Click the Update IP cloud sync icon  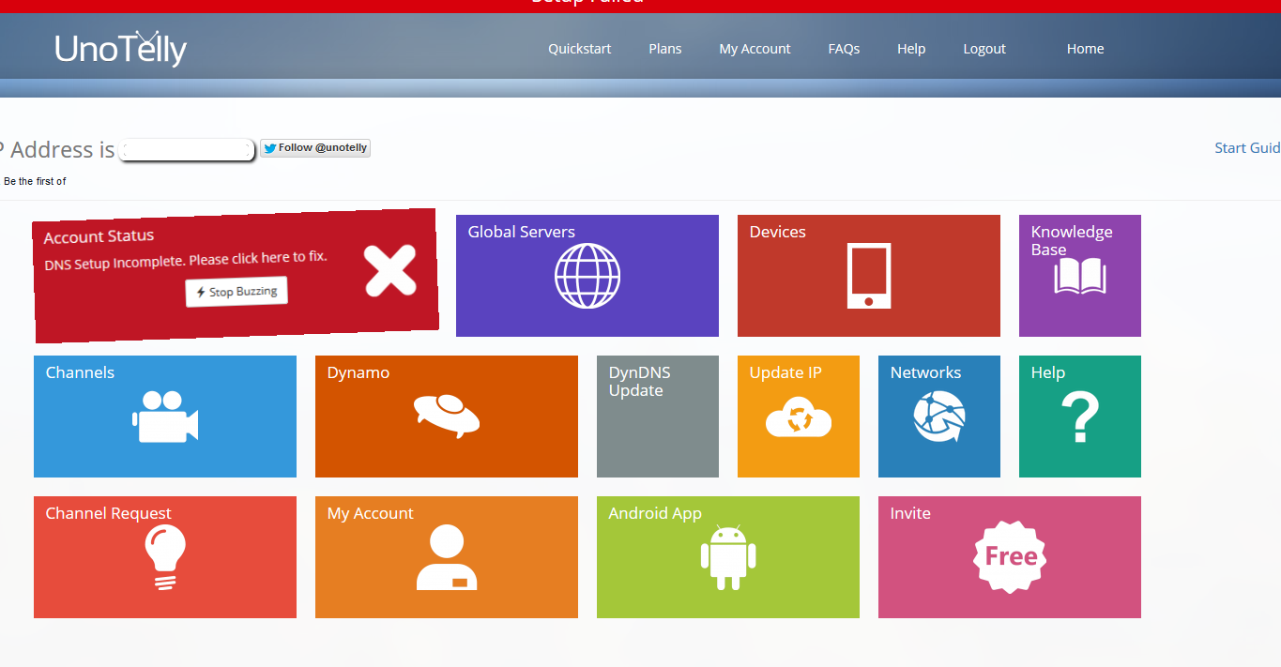pos(798,418)
